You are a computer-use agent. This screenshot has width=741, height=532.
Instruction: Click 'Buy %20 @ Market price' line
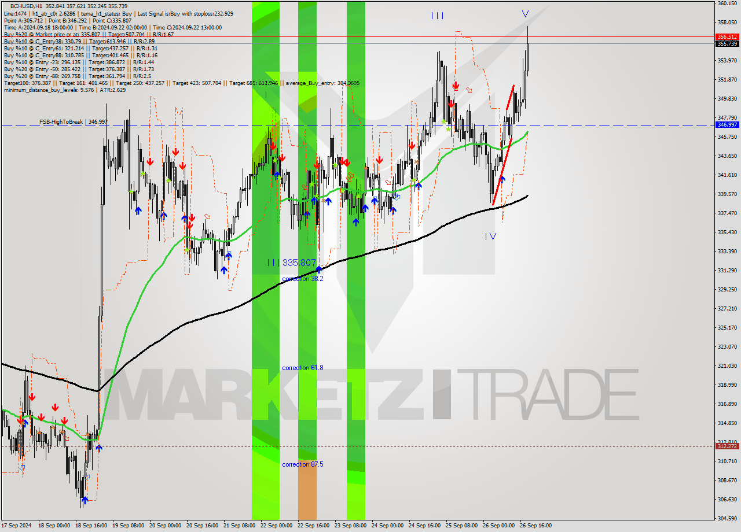[x=89, y=34]
